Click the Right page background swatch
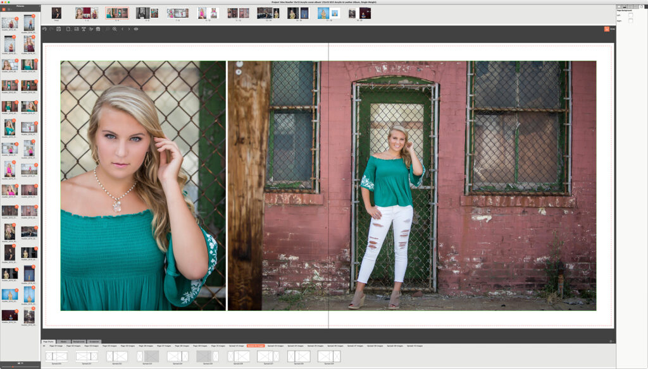Image resolution: width=648 pixels, height=369 pixels. coord(630,20)
